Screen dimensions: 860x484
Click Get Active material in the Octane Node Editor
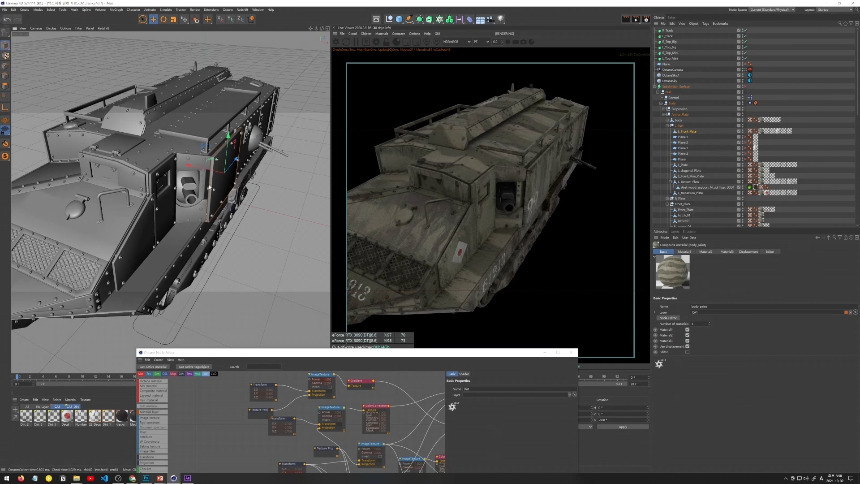(x=153, y=367)
